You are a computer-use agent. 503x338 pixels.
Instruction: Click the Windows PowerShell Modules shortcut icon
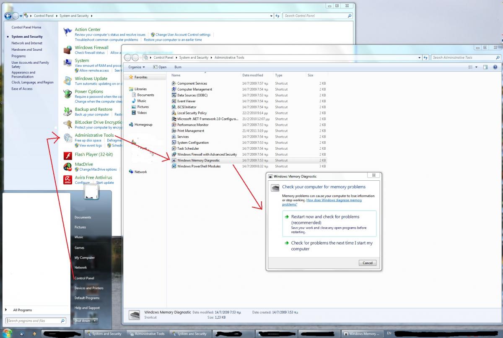tap(174, 166)
